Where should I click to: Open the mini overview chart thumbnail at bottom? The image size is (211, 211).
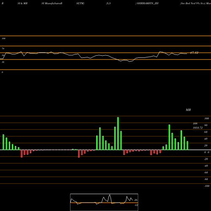click(x=104, y=202)
